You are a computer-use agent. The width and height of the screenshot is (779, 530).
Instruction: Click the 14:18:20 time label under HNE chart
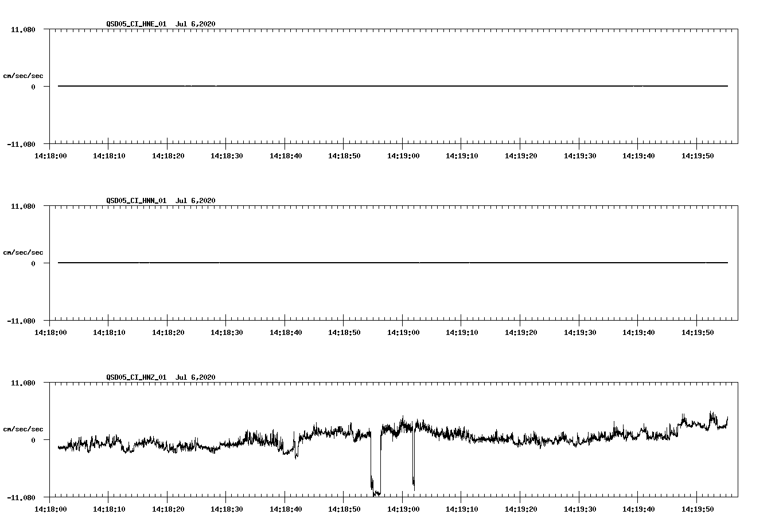click(168, 156)
